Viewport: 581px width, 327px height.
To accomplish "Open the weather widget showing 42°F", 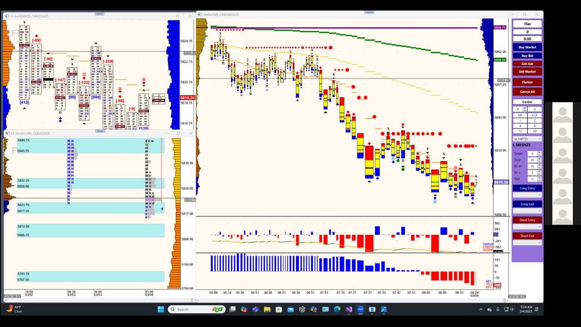I will (14, 309).
